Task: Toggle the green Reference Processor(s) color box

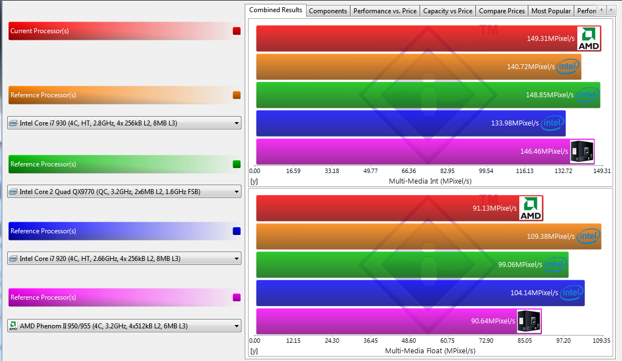Action: click(x=236, y=164)
